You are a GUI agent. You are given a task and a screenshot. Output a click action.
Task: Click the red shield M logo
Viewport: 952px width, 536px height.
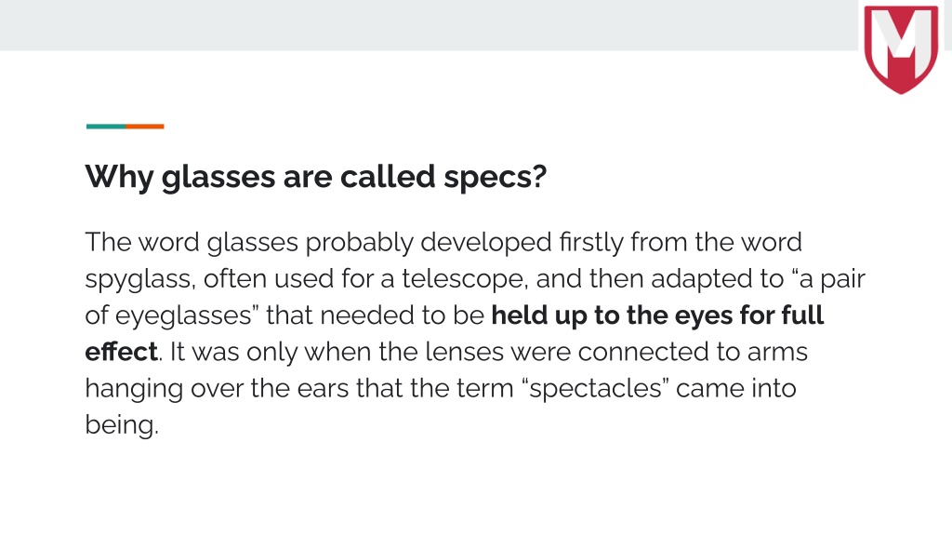902,48
